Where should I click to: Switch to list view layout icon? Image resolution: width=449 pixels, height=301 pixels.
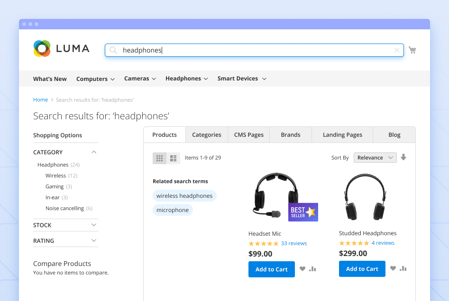pyautogui.click(x=174, y=158)
